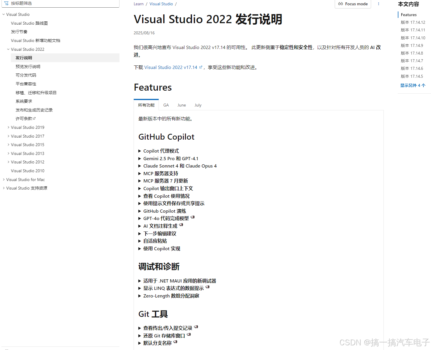431x350 pixels.
Task: Select the 所有功能 tab
Action: pos(146,105)
